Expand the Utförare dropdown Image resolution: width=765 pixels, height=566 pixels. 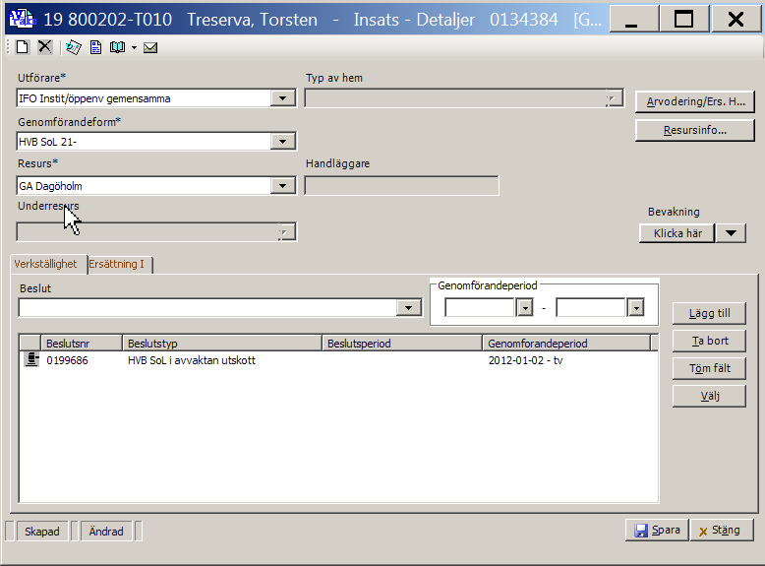[x=282, y=98]
